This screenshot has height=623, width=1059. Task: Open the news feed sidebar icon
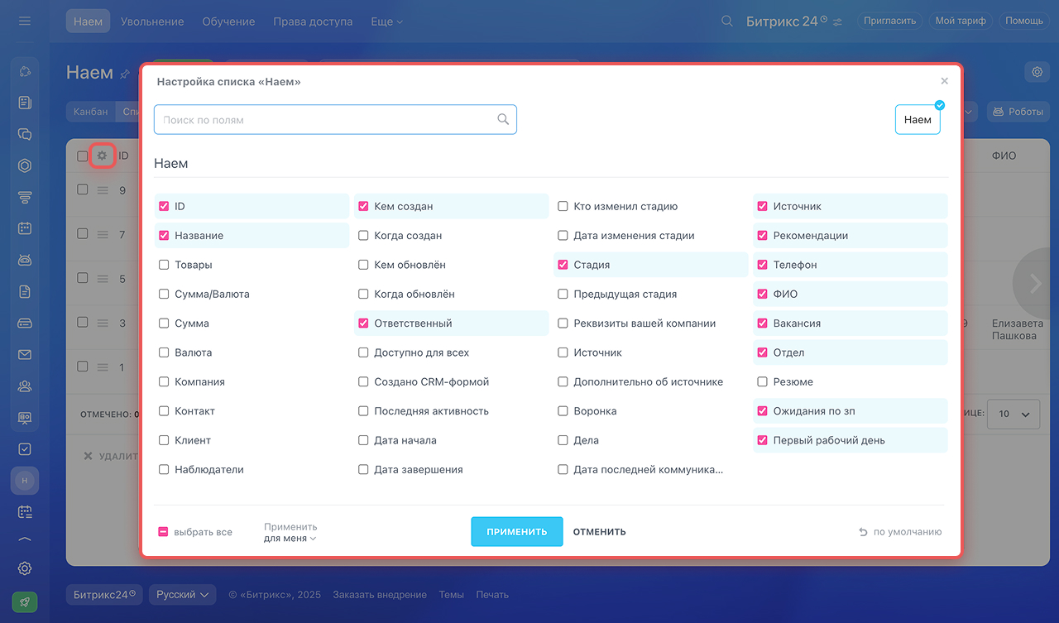coord(25,103)
